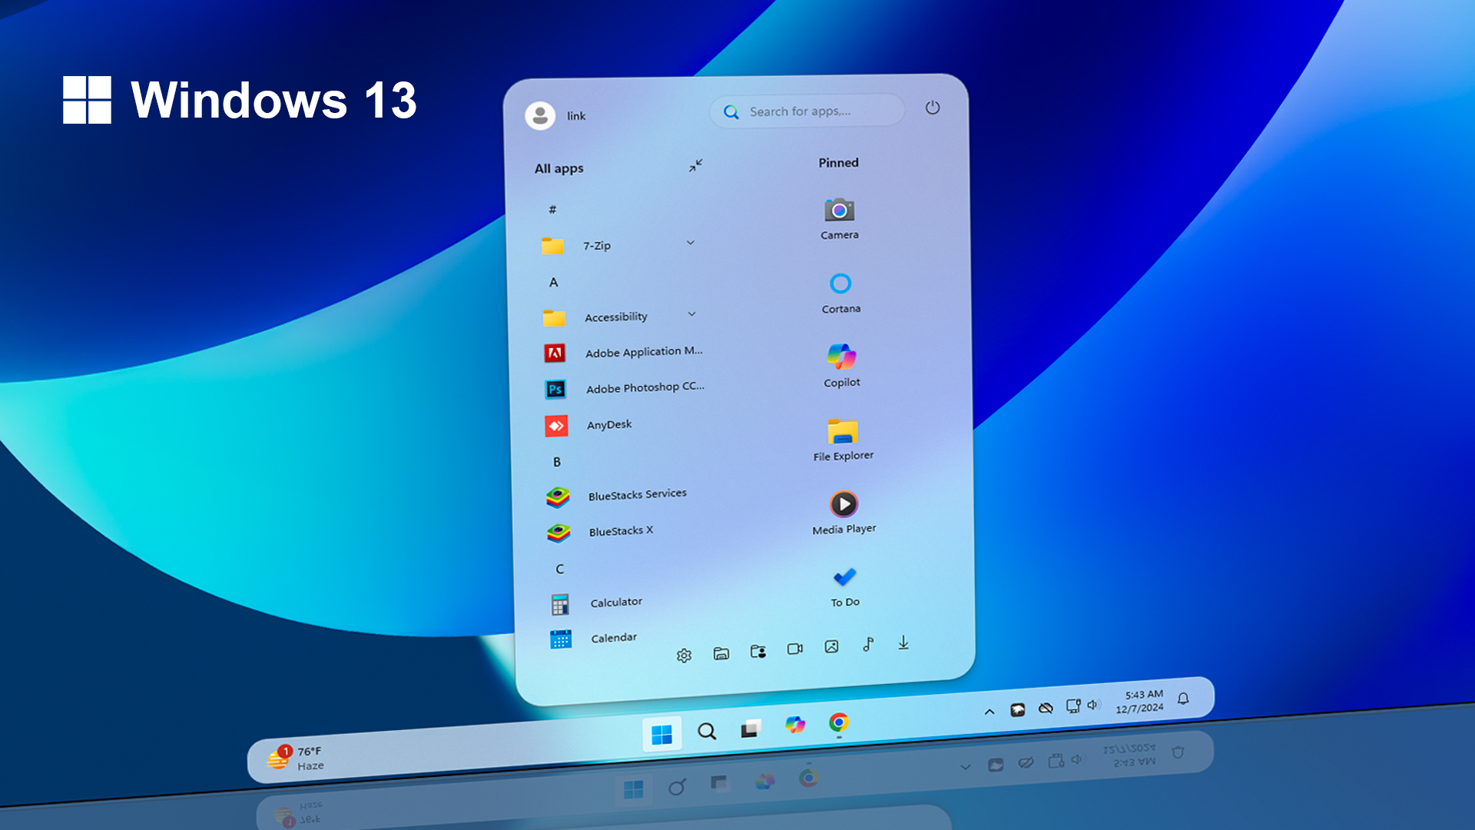Start Media Player from Pinned apps
This screenshot has width=1475, height=830.
[844, 504]
